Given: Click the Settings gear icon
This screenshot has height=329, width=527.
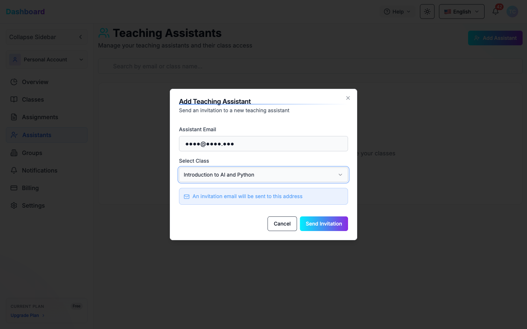Looking at the screenshot, I should 14,205.
